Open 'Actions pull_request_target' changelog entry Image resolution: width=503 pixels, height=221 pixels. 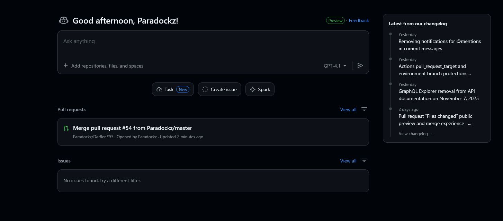(434, 70)
